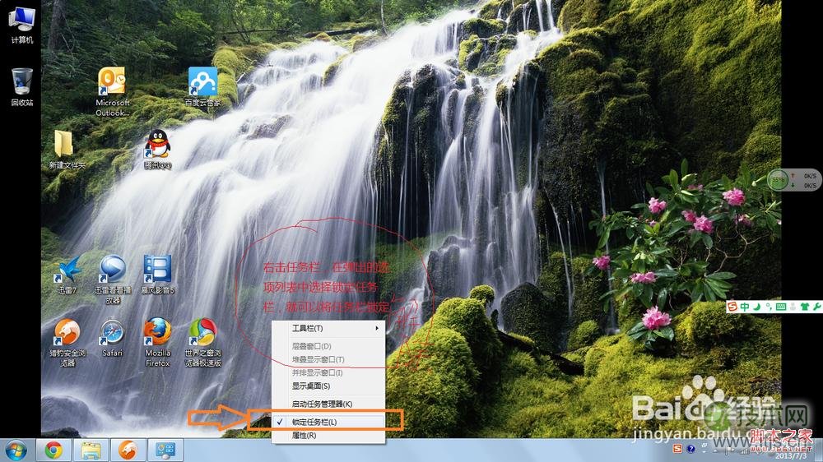Select the 世界之窗浏览器极速版 desktop shortcut
The height and width of the screenshot is (462, 823).
tap(202, 343)
